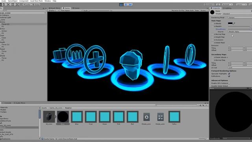Open Gizmos dropdown in Game view

(204, 11)
